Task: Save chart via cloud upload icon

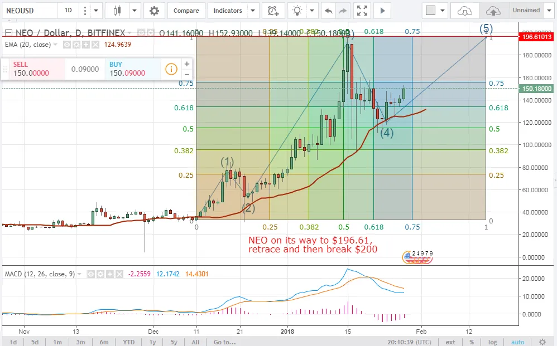Action: 493,11
